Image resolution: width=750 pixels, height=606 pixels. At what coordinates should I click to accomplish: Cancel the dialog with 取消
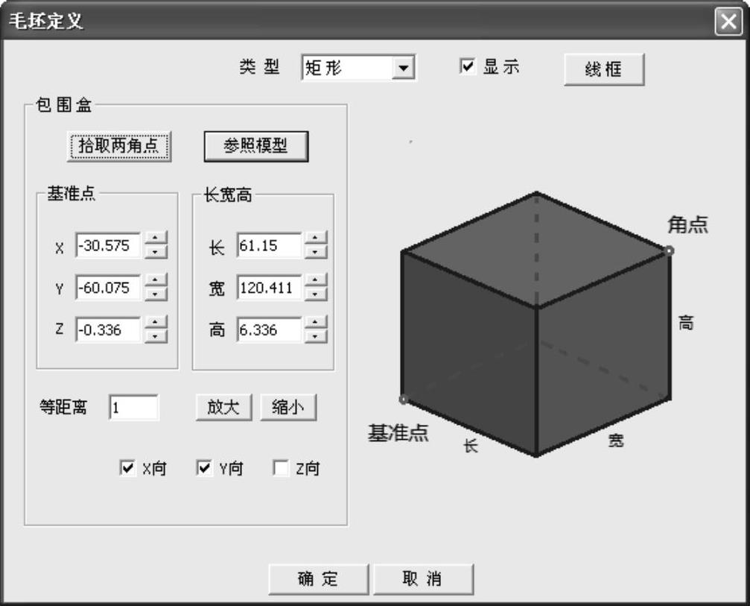pos(422,579)
